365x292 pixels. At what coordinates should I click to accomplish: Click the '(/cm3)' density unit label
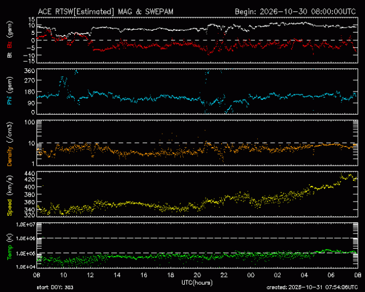coord(10,133)
